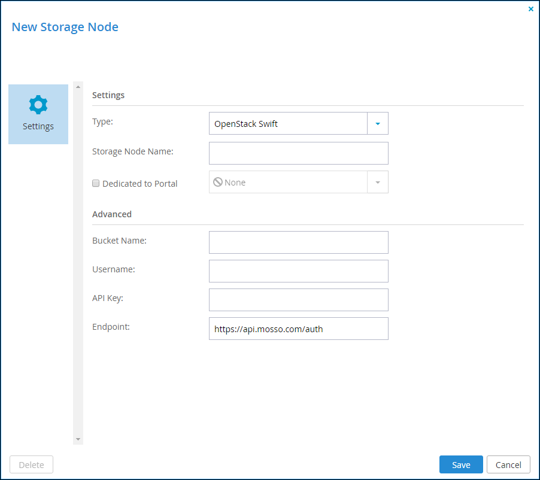
Task: Click the API Key: label
Action: pyautogui.click(x=108, y=298)
